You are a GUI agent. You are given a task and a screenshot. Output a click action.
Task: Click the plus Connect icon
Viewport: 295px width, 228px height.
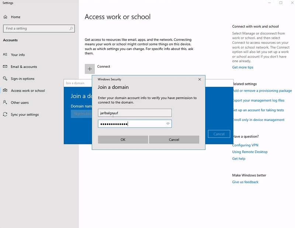90,69
